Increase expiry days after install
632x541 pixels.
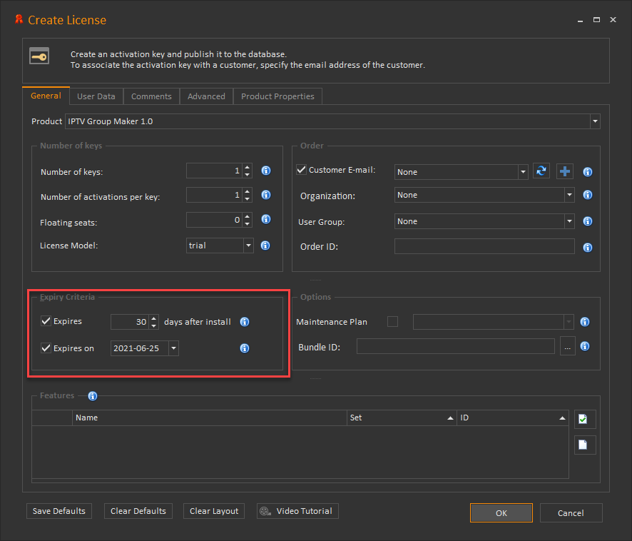[x=153, y=318]
